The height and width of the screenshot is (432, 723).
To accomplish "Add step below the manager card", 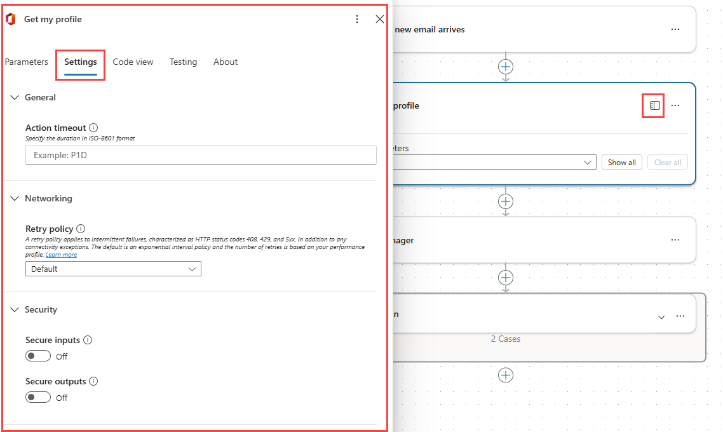I will click(x=506, y=278).
